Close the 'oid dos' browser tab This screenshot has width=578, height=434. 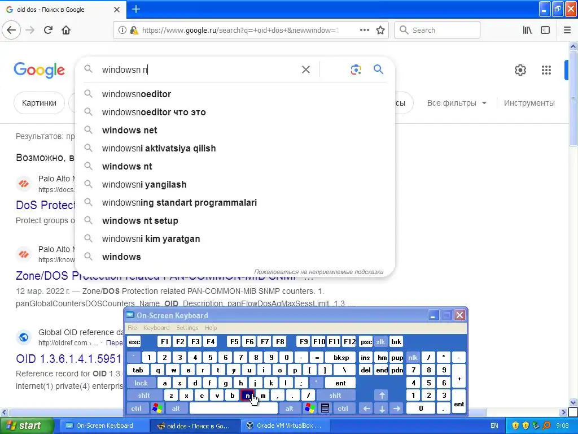(116, 10)
